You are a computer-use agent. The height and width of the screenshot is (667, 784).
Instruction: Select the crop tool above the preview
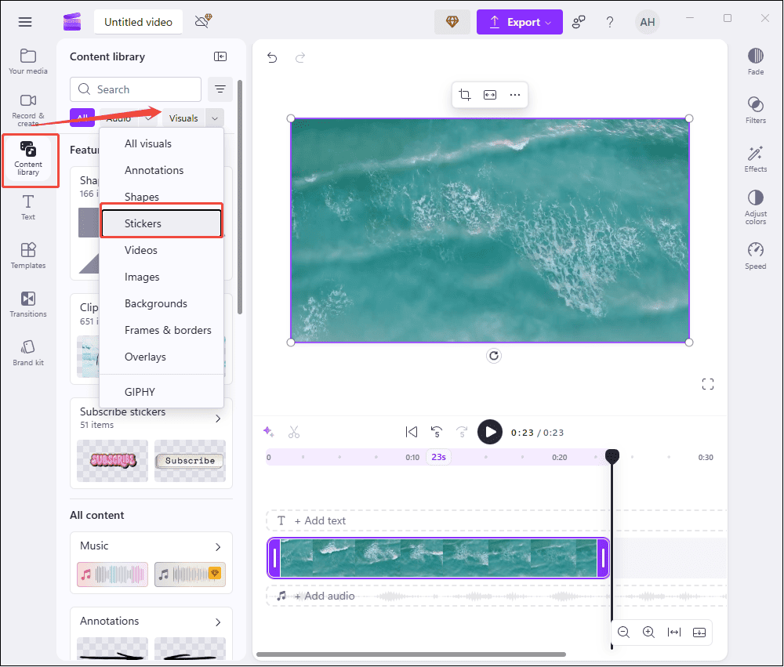pos(465,93)
